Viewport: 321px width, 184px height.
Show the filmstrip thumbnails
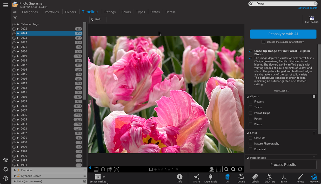click(x=96, y=169)
